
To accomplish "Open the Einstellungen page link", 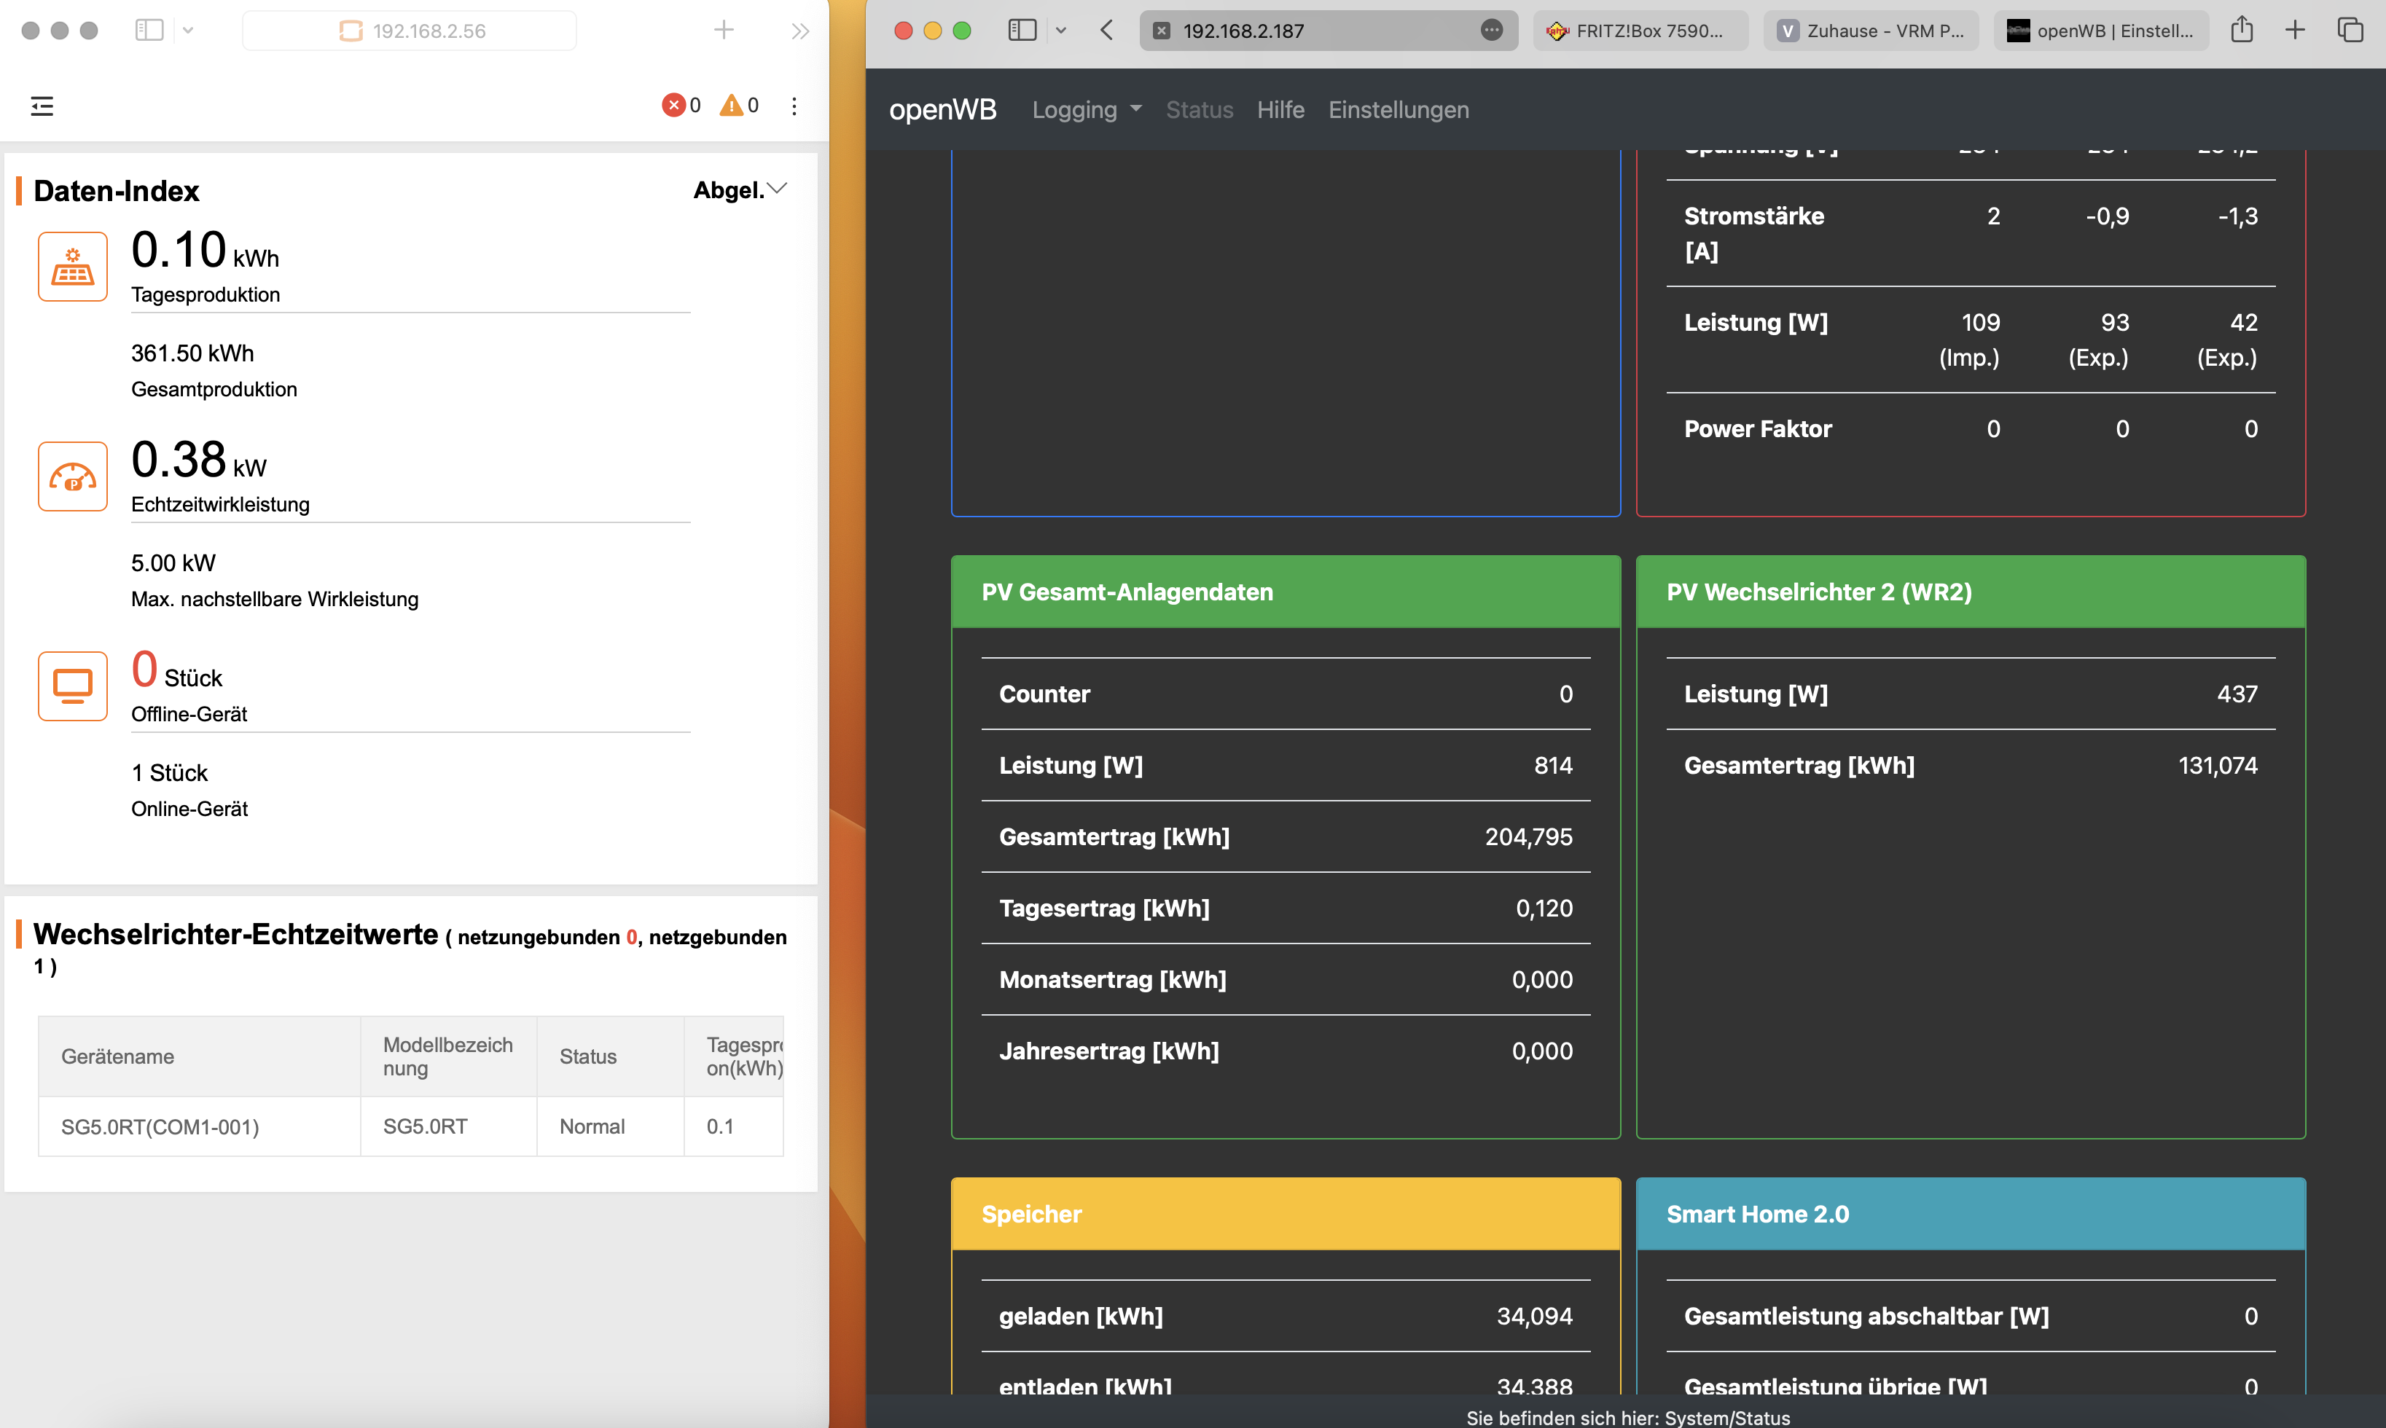I will tap(1398, 110).
